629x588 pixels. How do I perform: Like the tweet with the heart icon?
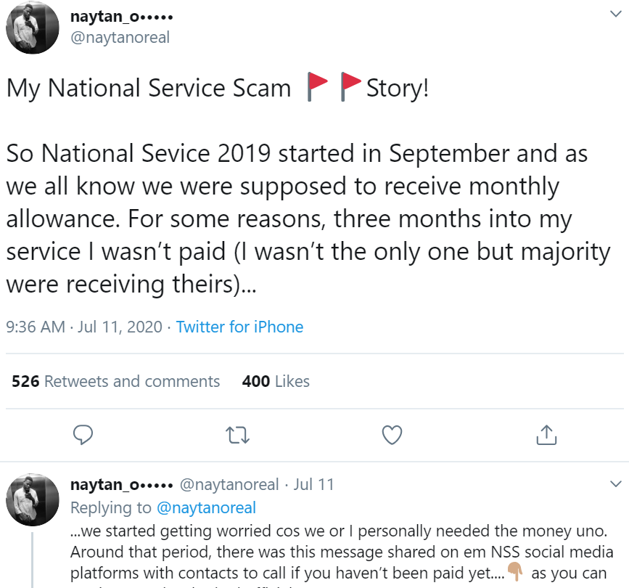coord(392,434)
